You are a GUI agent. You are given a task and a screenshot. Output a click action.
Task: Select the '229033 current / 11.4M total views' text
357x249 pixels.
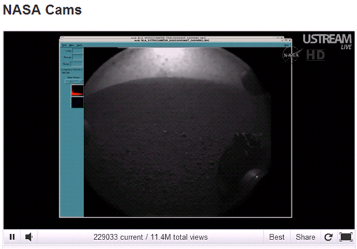(x=150, y=237)
